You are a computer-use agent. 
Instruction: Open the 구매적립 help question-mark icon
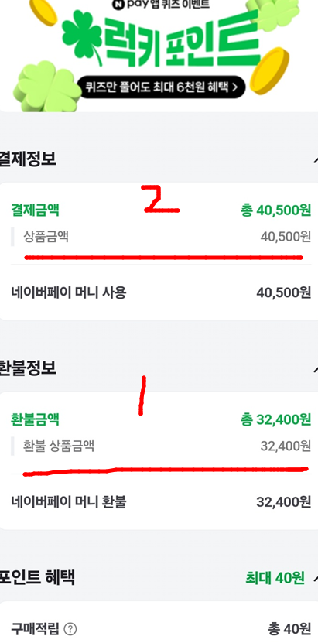70,628
